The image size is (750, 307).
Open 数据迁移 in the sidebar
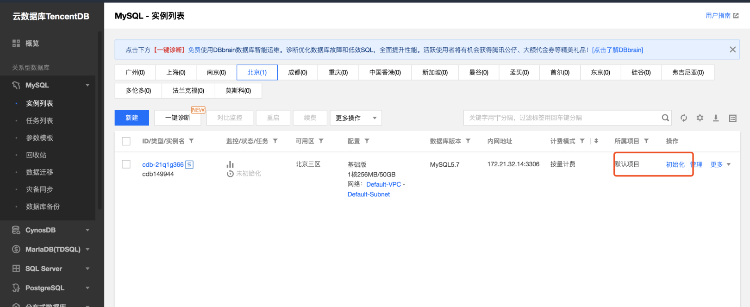[39, 172]
